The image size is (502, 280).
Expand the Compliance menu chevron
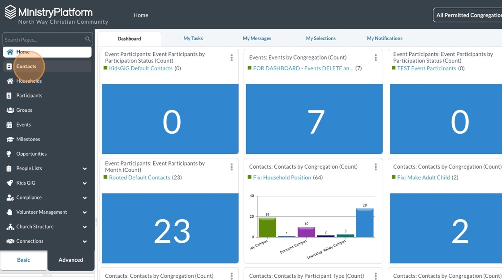pyautogui.click(x=85, y=198)
